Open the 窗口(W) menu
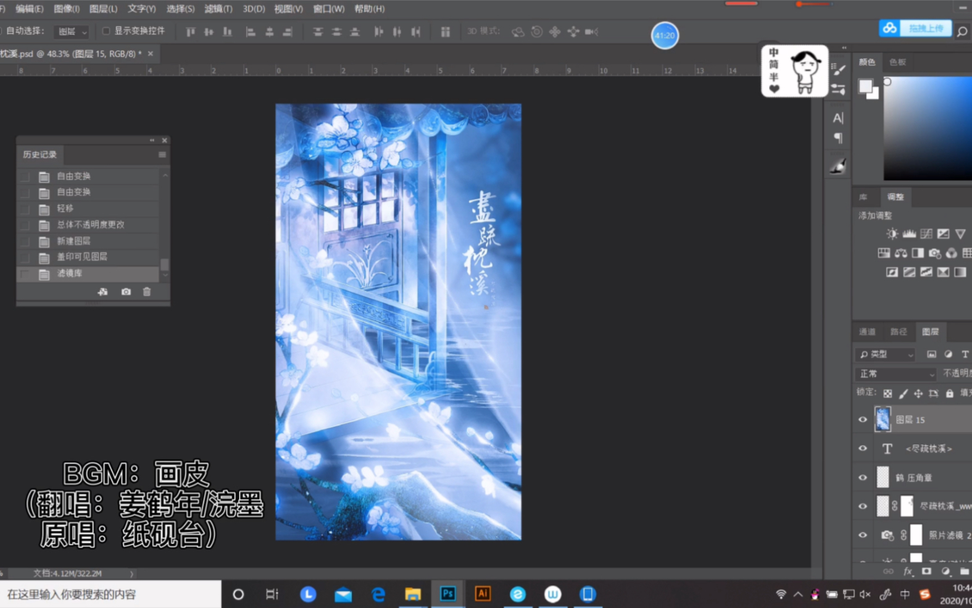The image size is (972, 608). click(x=329, y=9)
